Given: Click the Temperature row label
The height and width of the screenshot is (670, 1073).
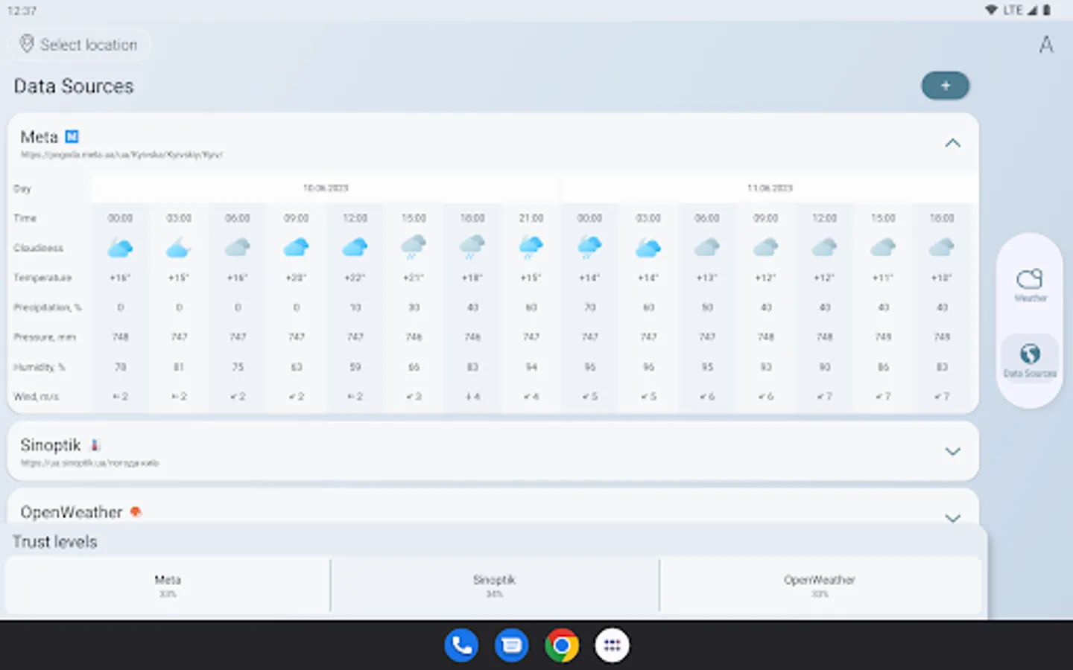Looking at the screenshot, I should point(42,278).
